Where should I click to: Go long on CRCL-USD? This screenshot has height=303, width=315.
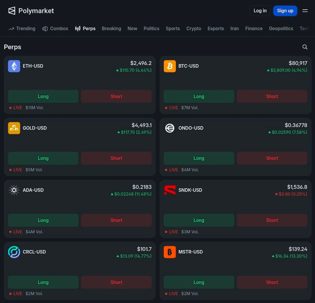tap(43, 282)
